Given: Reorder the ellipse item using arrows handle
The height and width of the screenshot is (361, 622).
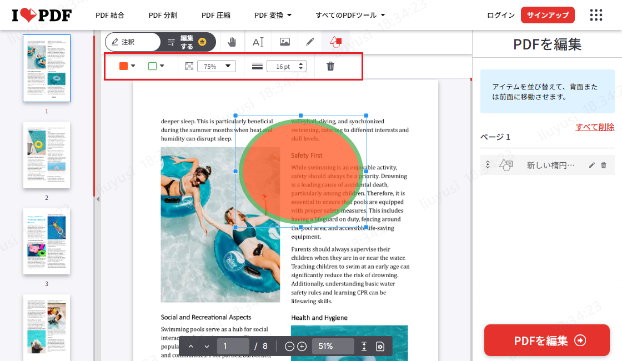Looking at the screenshot, I should click(x=488, y=164).
